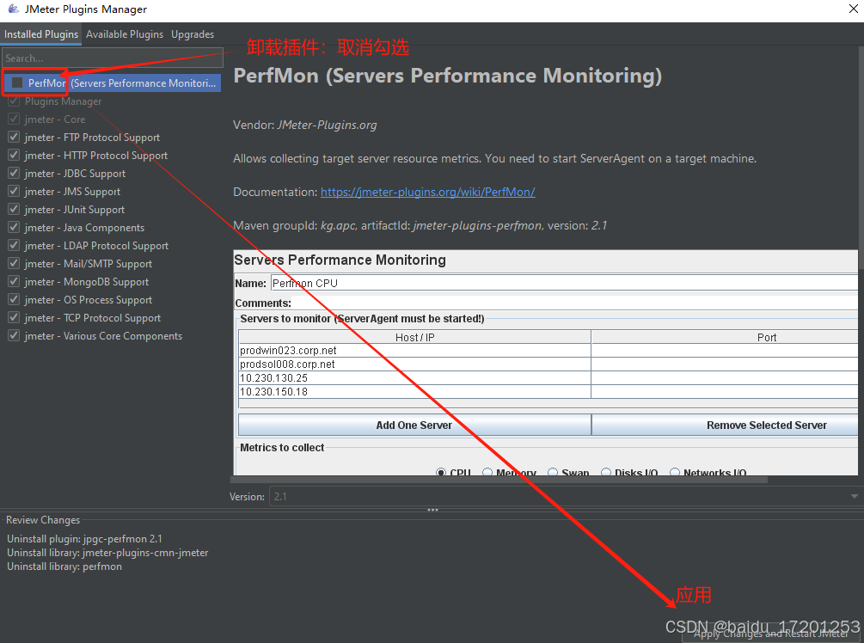The image size is (864, 643).
Task: Select the jmeter - MongoDB Support entry
Action: [x=87, y=282]
